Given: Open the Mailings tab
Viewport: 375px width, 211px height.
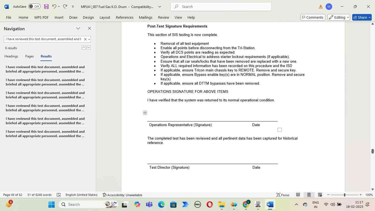Looking at the screenshot, I should click(145, 17).
